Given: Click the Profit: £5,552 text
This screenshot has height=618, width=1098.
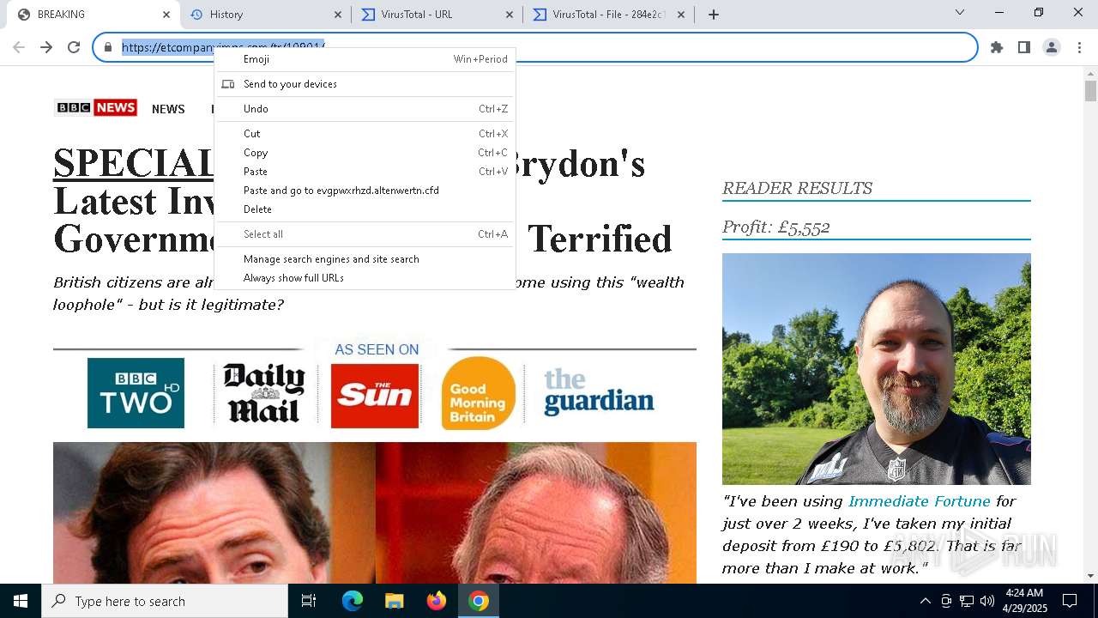Looking at the screenshot, I should [x=775, y=227].
